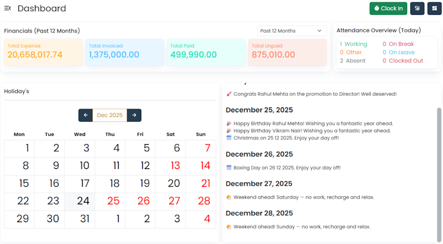Viewport: 443px width, 244px height.
Task: Expand the Past 12 Months dropdown
Action: [x=292, y=31]
